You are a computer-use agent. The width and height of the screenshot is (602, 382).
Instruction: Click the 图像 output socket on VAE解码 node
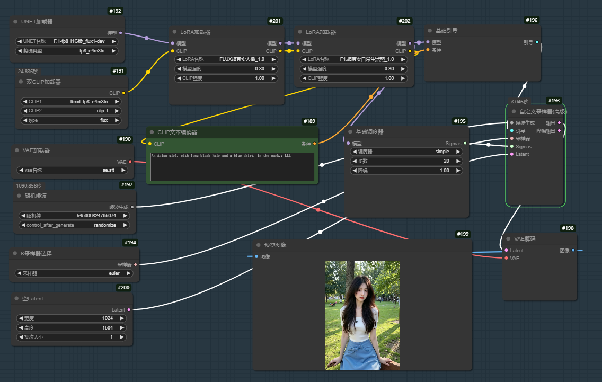tap(573, 250)
